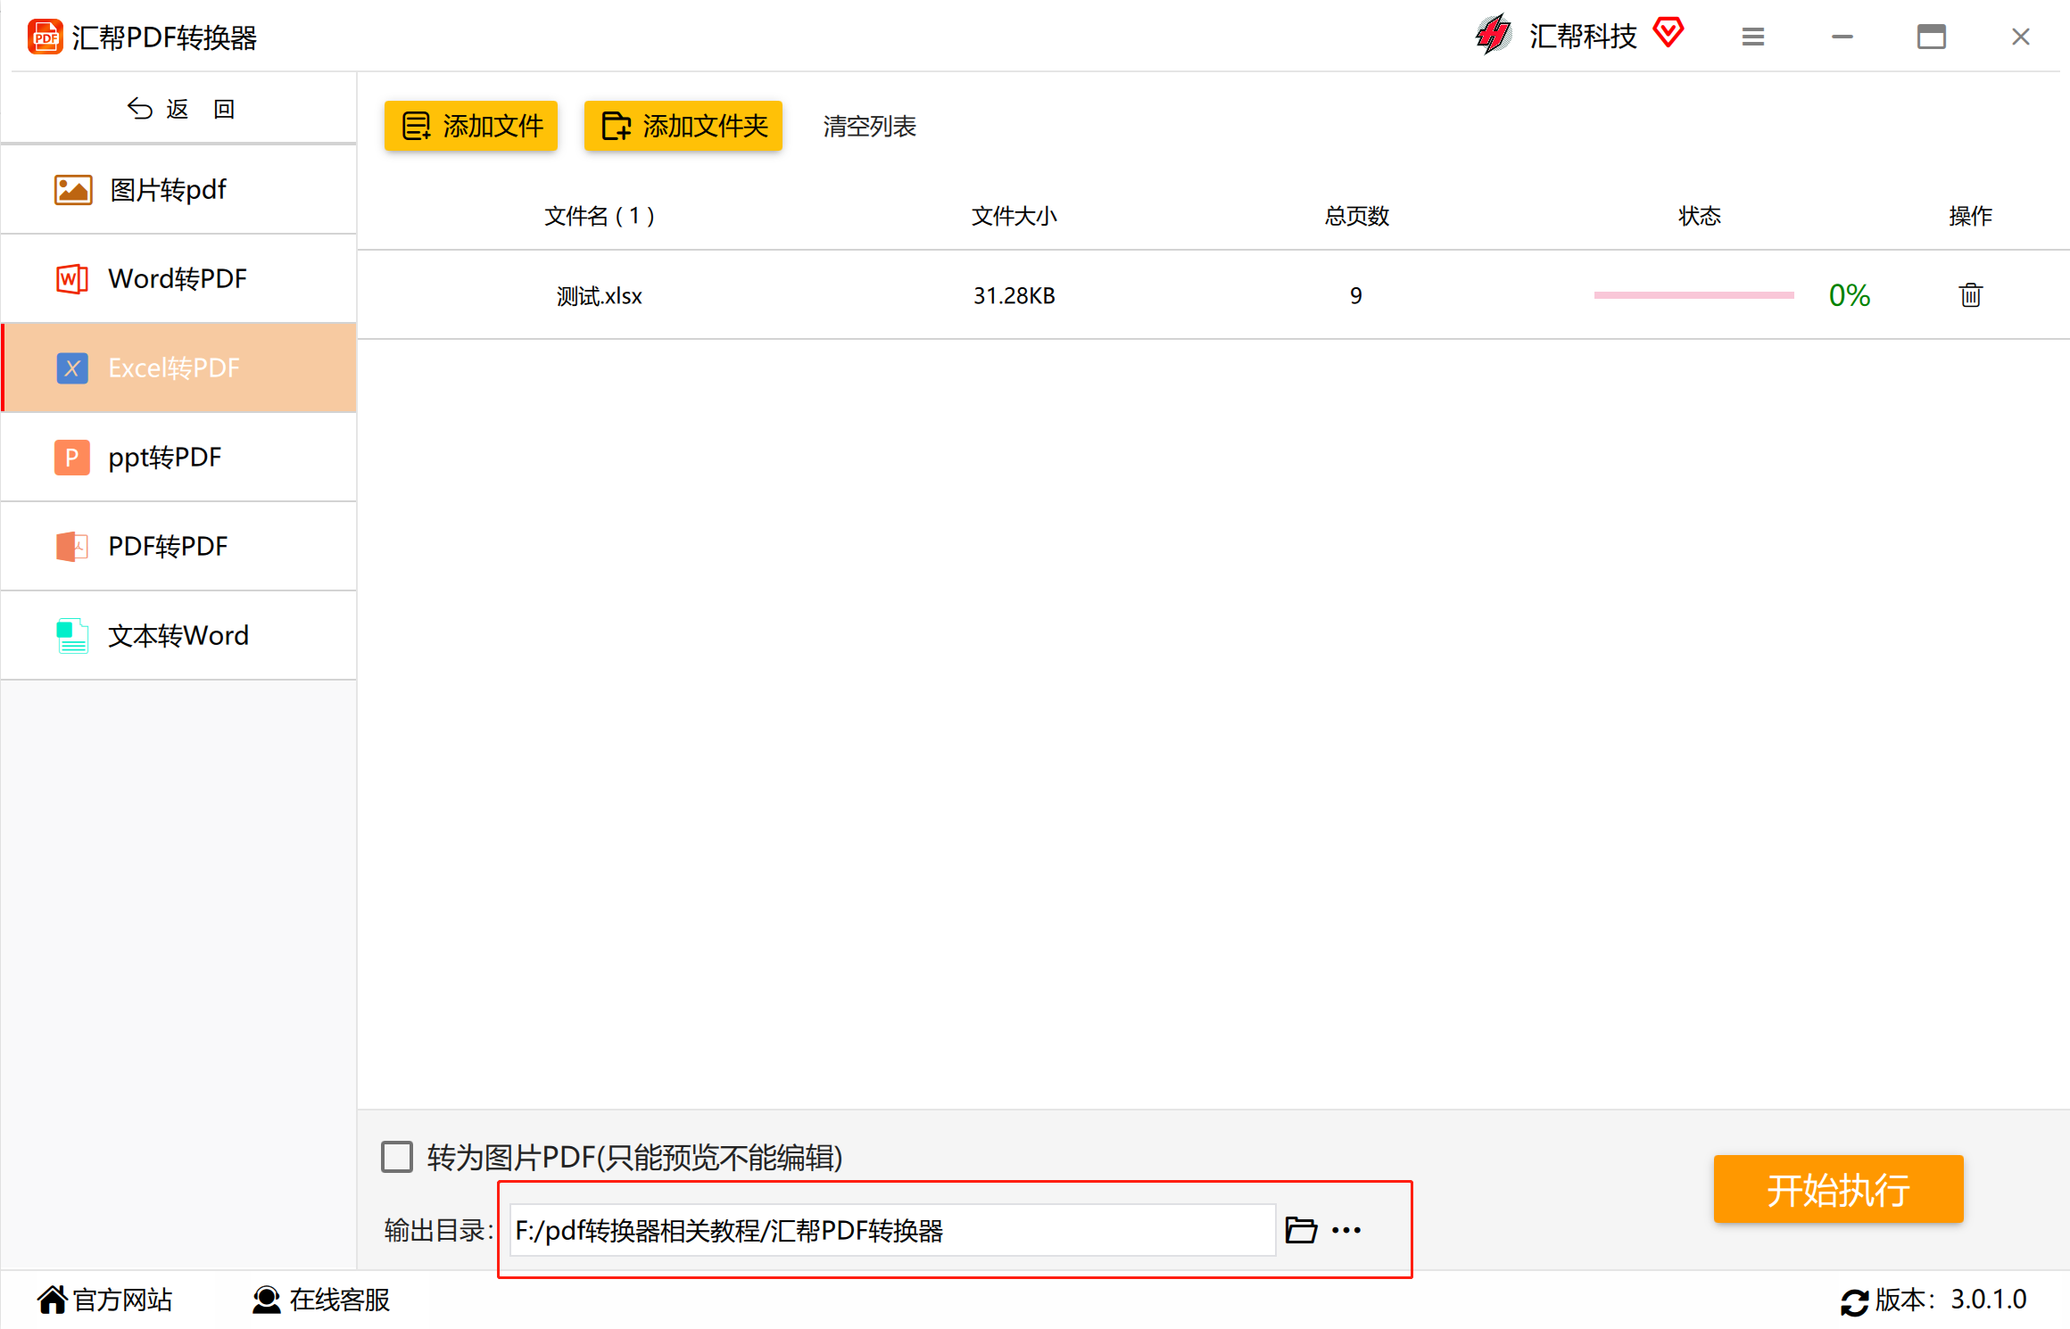Click the 汇帮科技 lightning logo icon
Image resolution: width=2070 pixels, height=1329 pixels.
click(1494, 35)
